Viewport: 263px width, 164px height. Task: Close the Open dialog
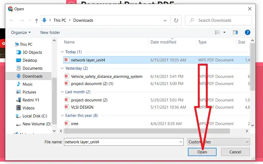coord(250,9)
